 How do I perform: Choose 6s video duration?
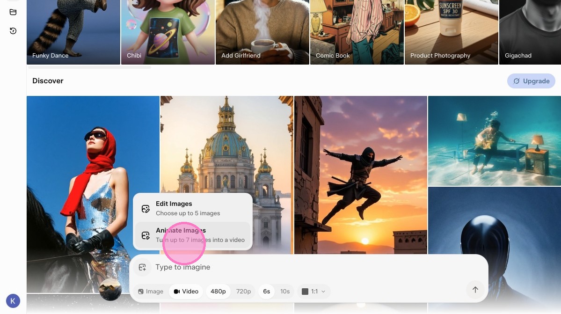point(267,292)
